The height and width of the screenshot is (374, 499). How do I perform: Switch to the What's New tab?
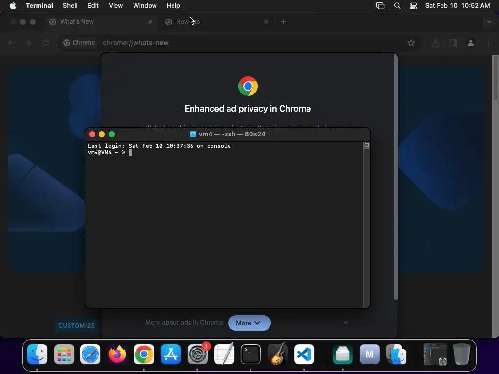click(100, 22)
